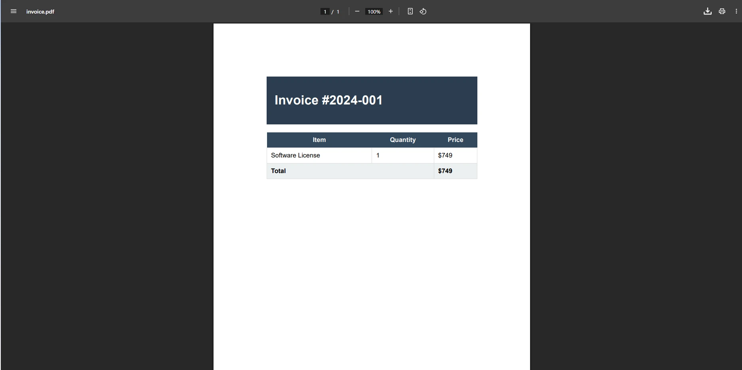742x370 pixels.
Task: Open the three-dot more actions menu
Action: click(736, 12)
